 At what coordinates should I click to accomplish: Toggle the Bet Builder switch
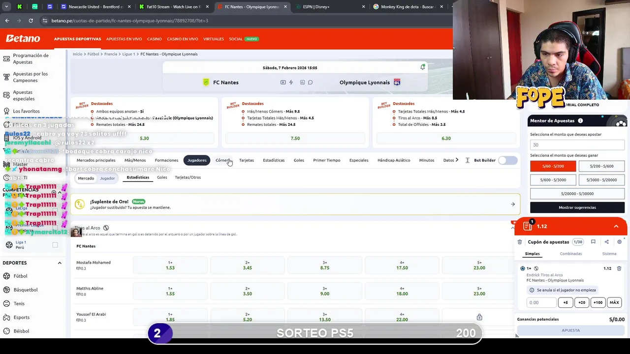pyautogui.click(x=507, y=160)
